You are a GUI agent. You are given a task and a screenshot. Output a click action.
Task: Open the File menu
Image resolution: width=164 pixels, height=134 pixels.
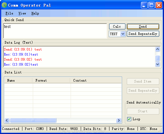coord(9,13)
